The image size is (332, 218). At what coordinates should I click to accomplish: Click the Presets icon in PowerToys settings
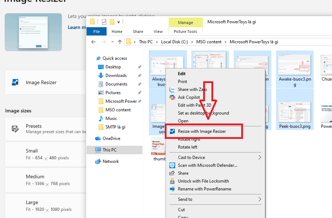pyautogui.click(x=15, y=129)
